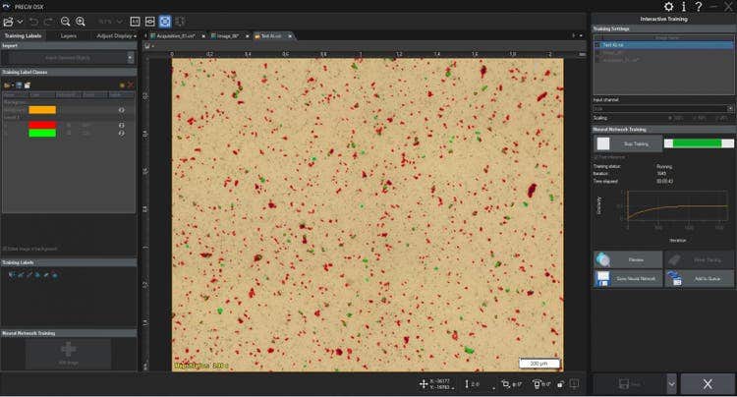Click the open file folder icon

point(7,85)
